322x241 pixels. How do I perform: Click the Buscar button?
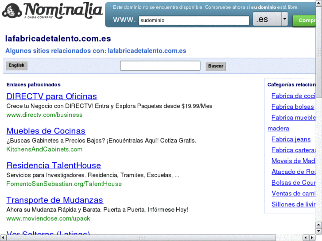tap(216, 66)
